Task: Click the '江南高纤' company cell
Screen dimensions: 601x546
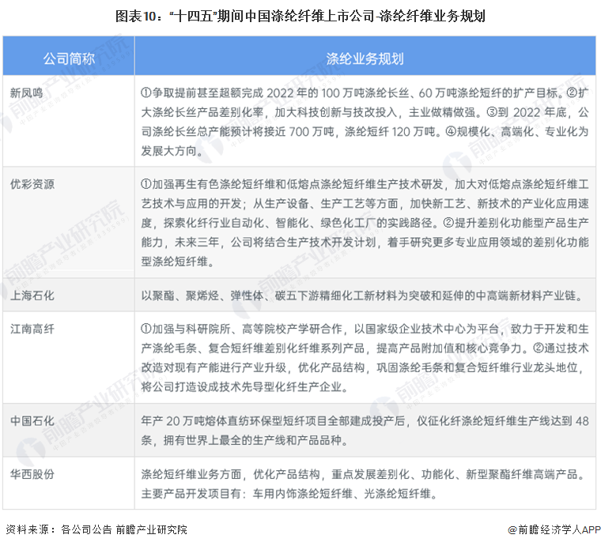Action: click(x=69, y=357)
